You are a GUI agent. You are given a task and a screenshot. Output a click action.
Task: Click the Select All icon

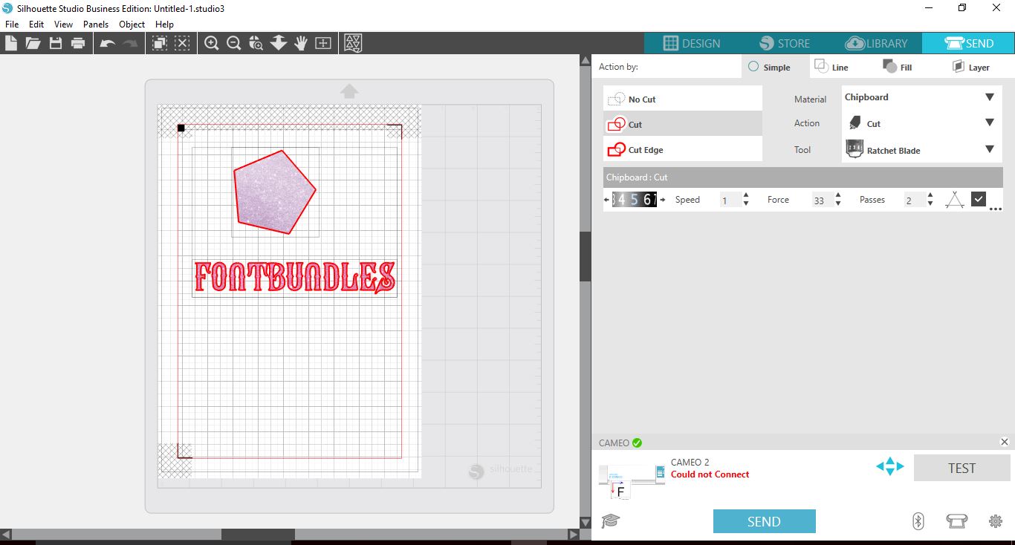pos(160,43)
